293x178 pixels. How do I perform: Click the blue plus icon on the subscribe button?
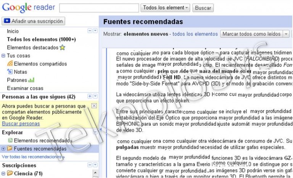[x=7, y=21]
